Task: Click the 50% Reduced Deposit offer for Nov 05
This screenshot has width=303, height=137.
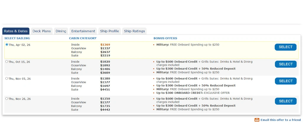Action: coord(196,86)
